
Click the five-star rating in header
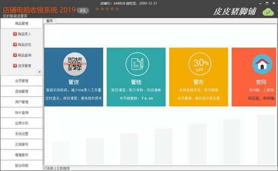point(107,9)
